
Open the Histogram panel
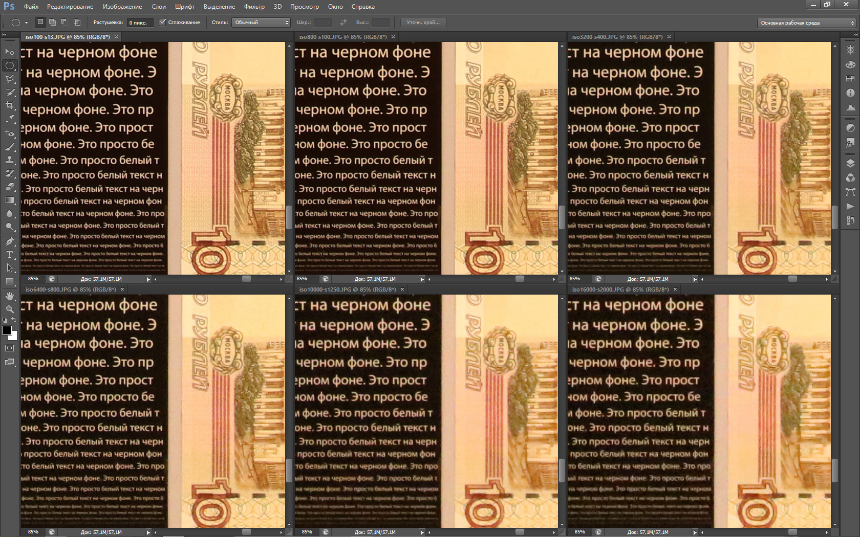pyautogui.click(x=850, y=107)
